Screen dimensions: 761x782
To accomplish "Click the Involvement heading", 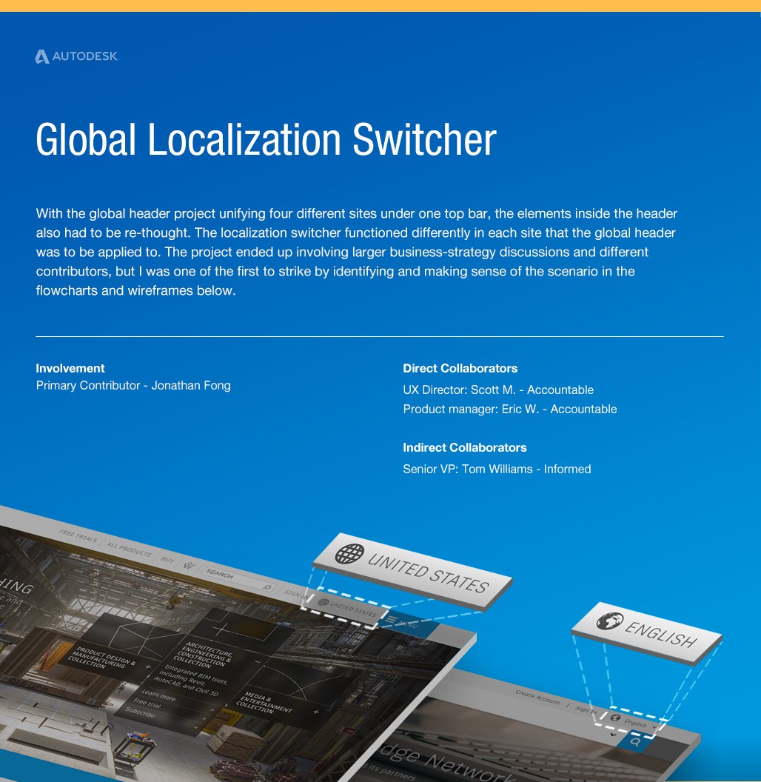I will tap(70, 368).
